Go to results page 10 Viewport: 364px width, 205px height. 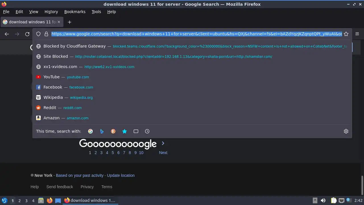(141, 153)
